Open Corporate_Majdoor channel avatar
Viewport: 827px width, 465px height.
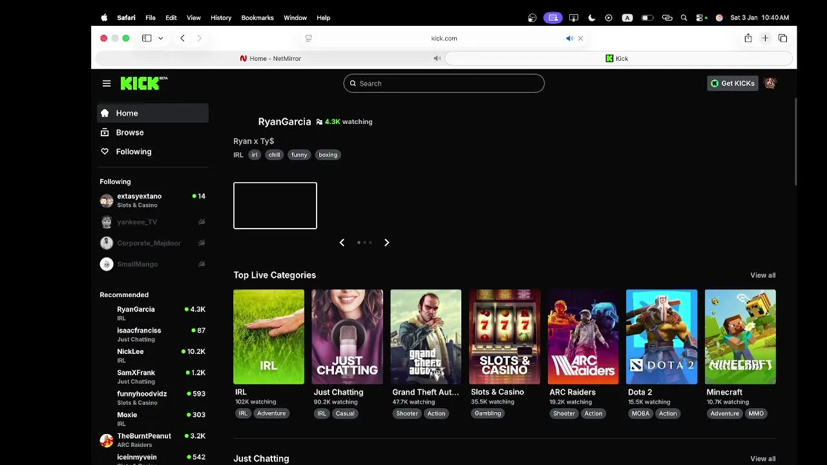pyautogui.click(x=107, y=243)
